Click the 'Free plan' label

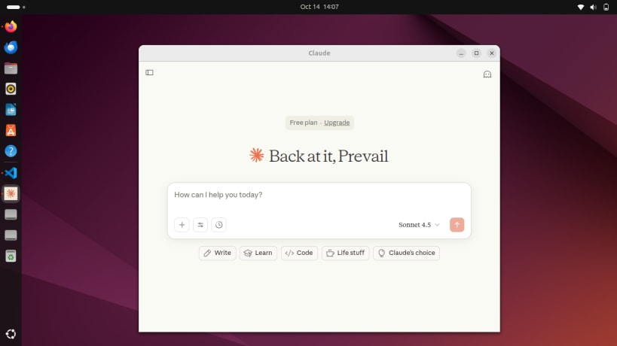point(304,123)
